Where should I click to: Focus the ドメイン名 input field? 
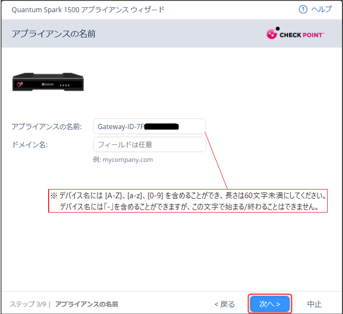click(x=149, y=144)
